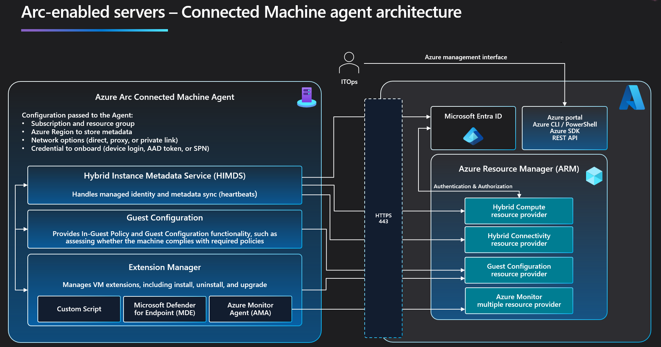This screenshot has height=347, width=661.
Task: Click the Authentication & Authorization label
Action: pos(473,186)
